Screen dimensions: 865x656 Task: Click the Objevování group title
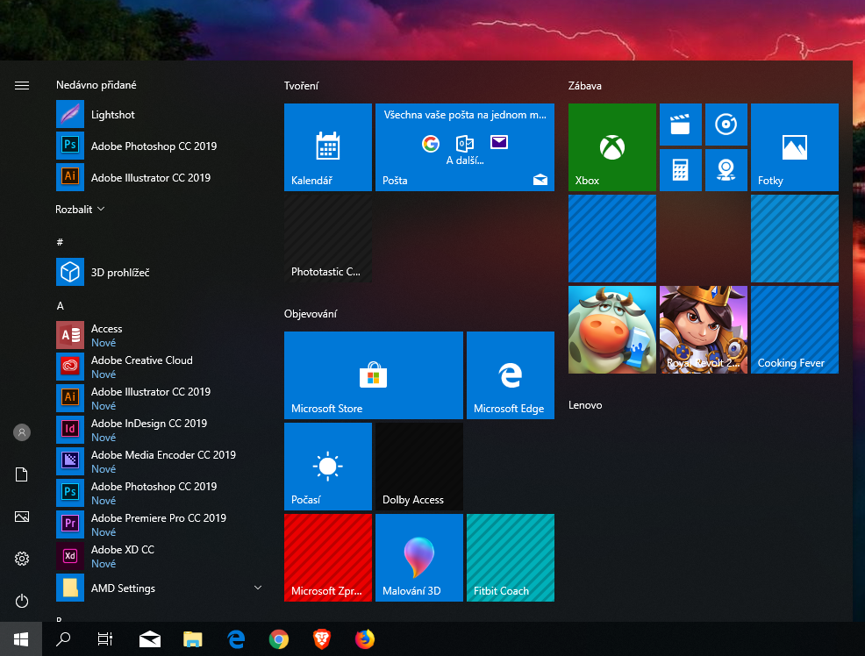pos(311,314)
